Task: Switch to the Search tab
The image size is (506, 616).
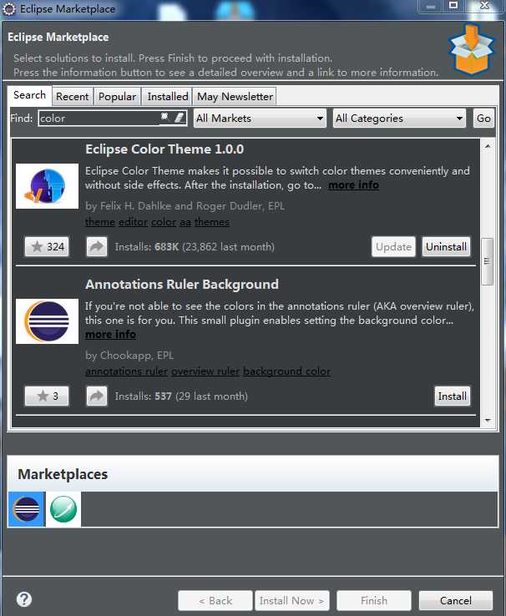Action: point(29,95)
